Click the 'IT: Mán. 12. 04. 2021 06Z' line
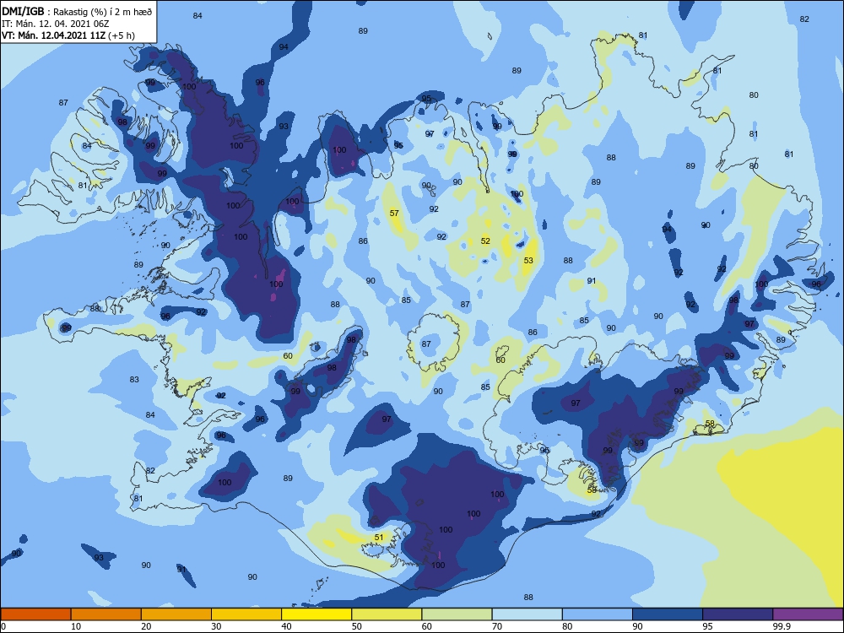Viewport: 844px width, 633px height. tap(56, 24)
